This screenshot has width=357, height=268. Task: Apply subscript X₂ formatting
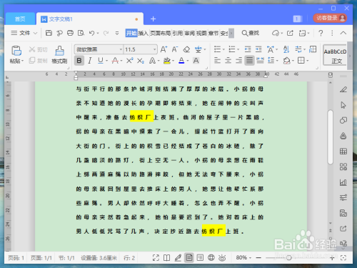[141, 61]
